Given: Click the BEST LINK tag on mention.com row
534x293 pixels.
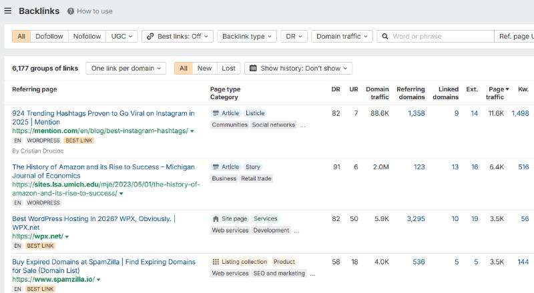Looking at the screenshot, I should point(79,141).
